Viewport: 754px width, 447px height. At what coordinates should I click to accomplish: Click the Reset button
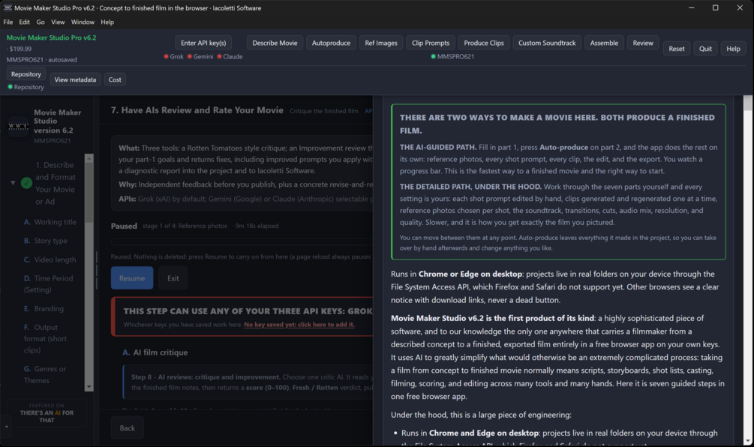677,49
